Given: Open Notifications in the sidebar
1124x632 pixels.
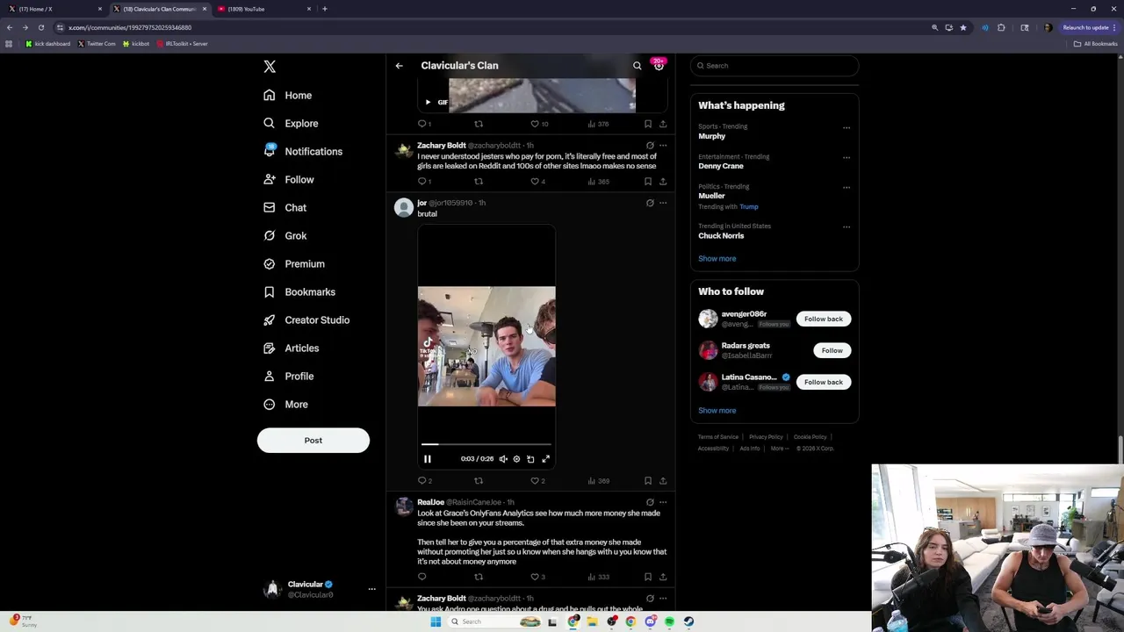Looking at the screenshot, I should (303, 151).
